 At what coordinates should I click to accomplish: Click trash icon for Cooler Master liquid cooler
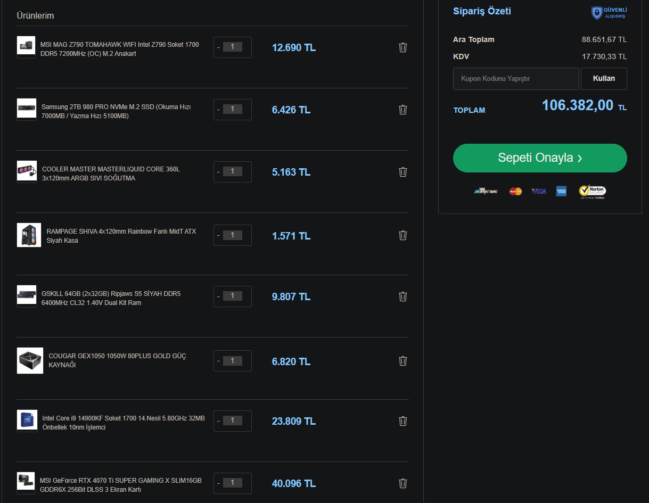pos(403,172)
